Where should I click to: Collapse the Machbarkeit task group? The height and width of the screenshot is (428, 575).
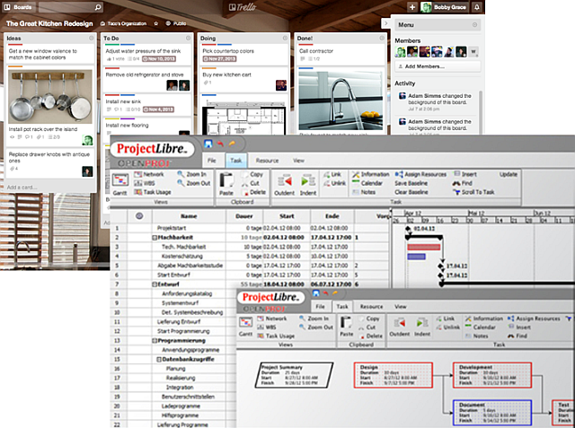pyautogui.click(x=153, y=237)
